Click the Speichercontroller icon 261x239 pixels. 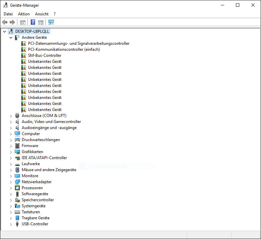[x=17, y=200]
